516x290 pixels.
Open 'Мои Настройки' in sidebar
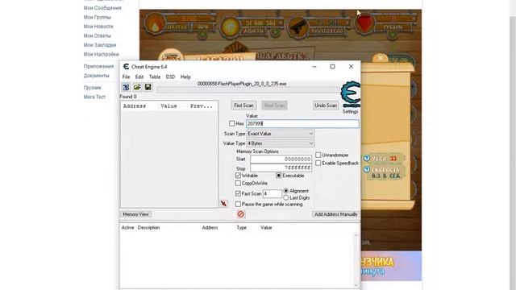101,54
